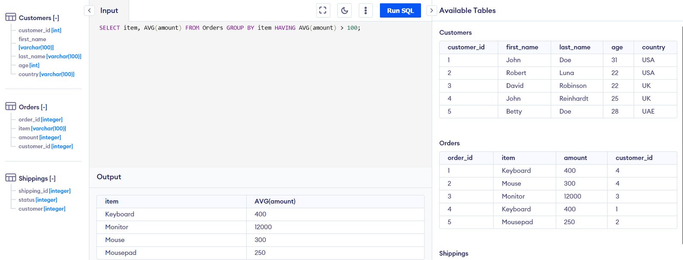
Task: Select age [int] schema field
Action: point(29,65)
